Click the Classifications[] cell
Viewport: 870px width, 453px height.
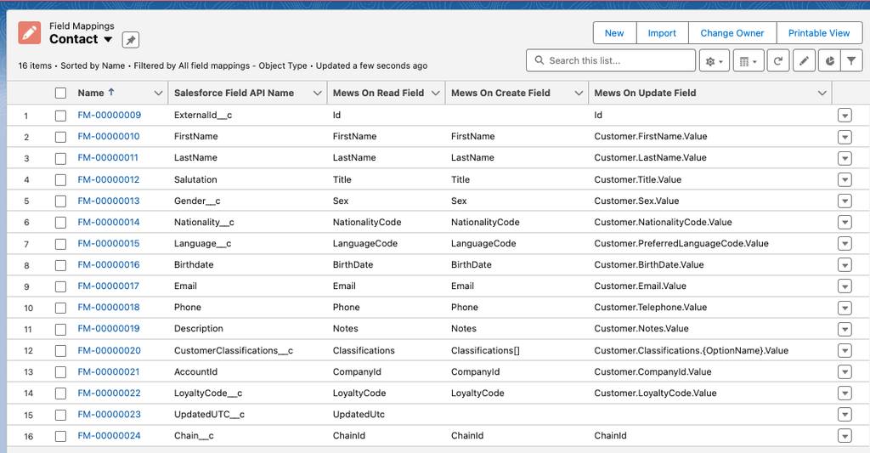[485, 350]
